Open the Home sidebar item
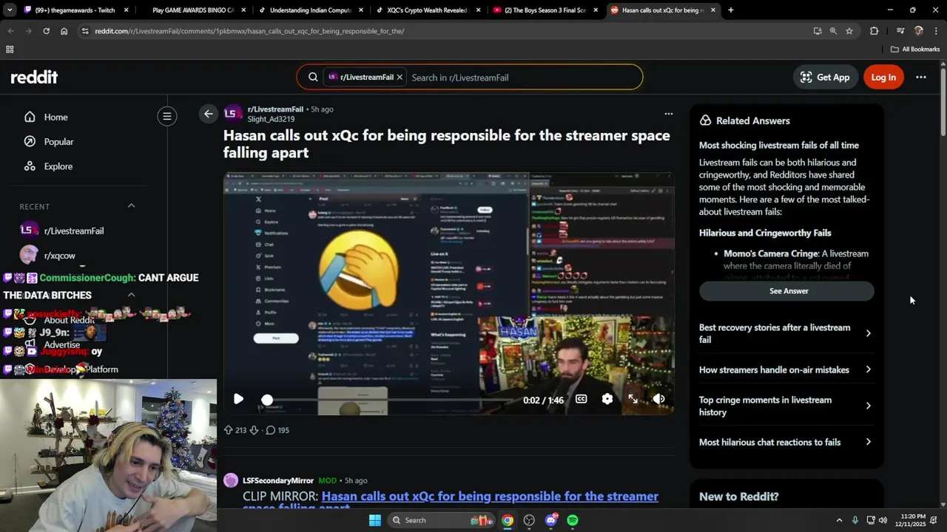Screen dimensions: 947x532 point(46,117)
